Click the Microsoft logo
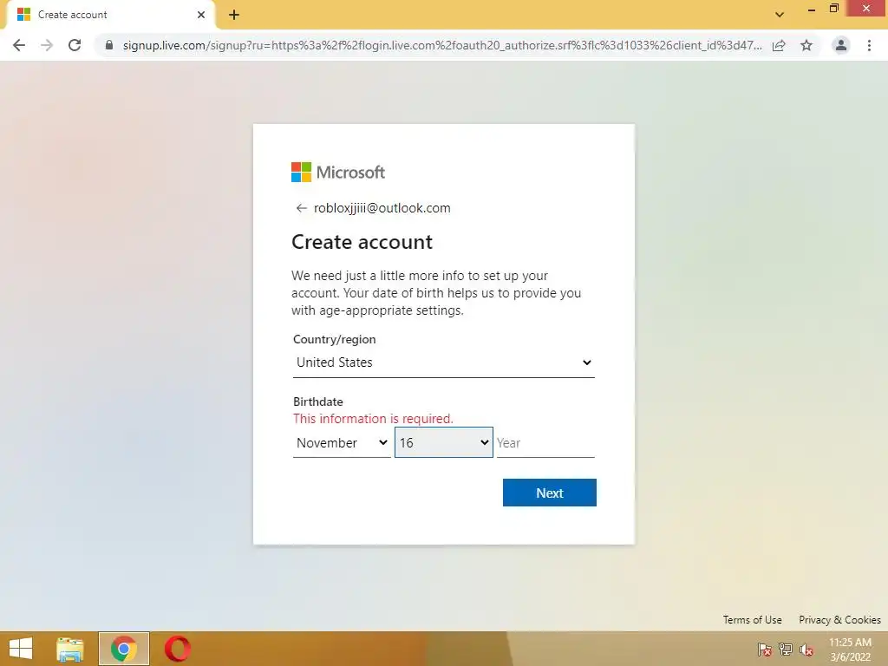888x666 pixels. (338, 173)
